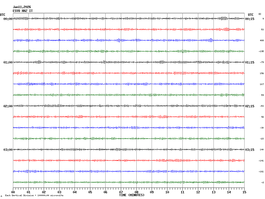Select minute 15 on the time axis
The height and width of the screenshot is (199, 265).
244,192
